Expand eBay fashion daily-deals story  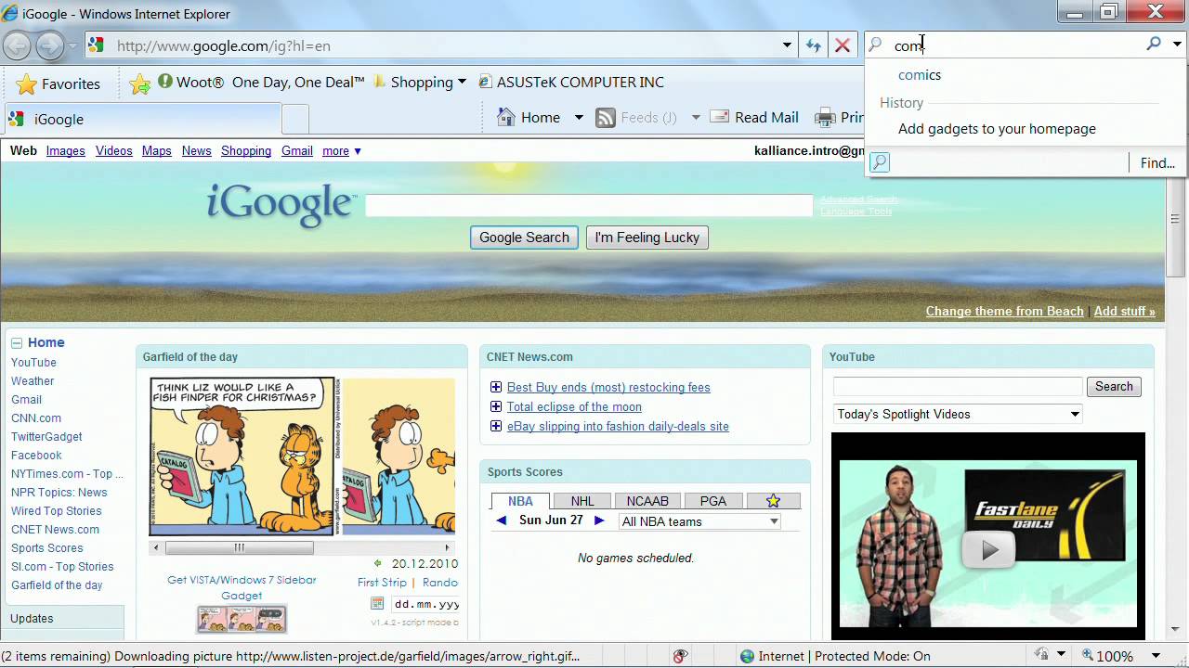pos(496,427)
